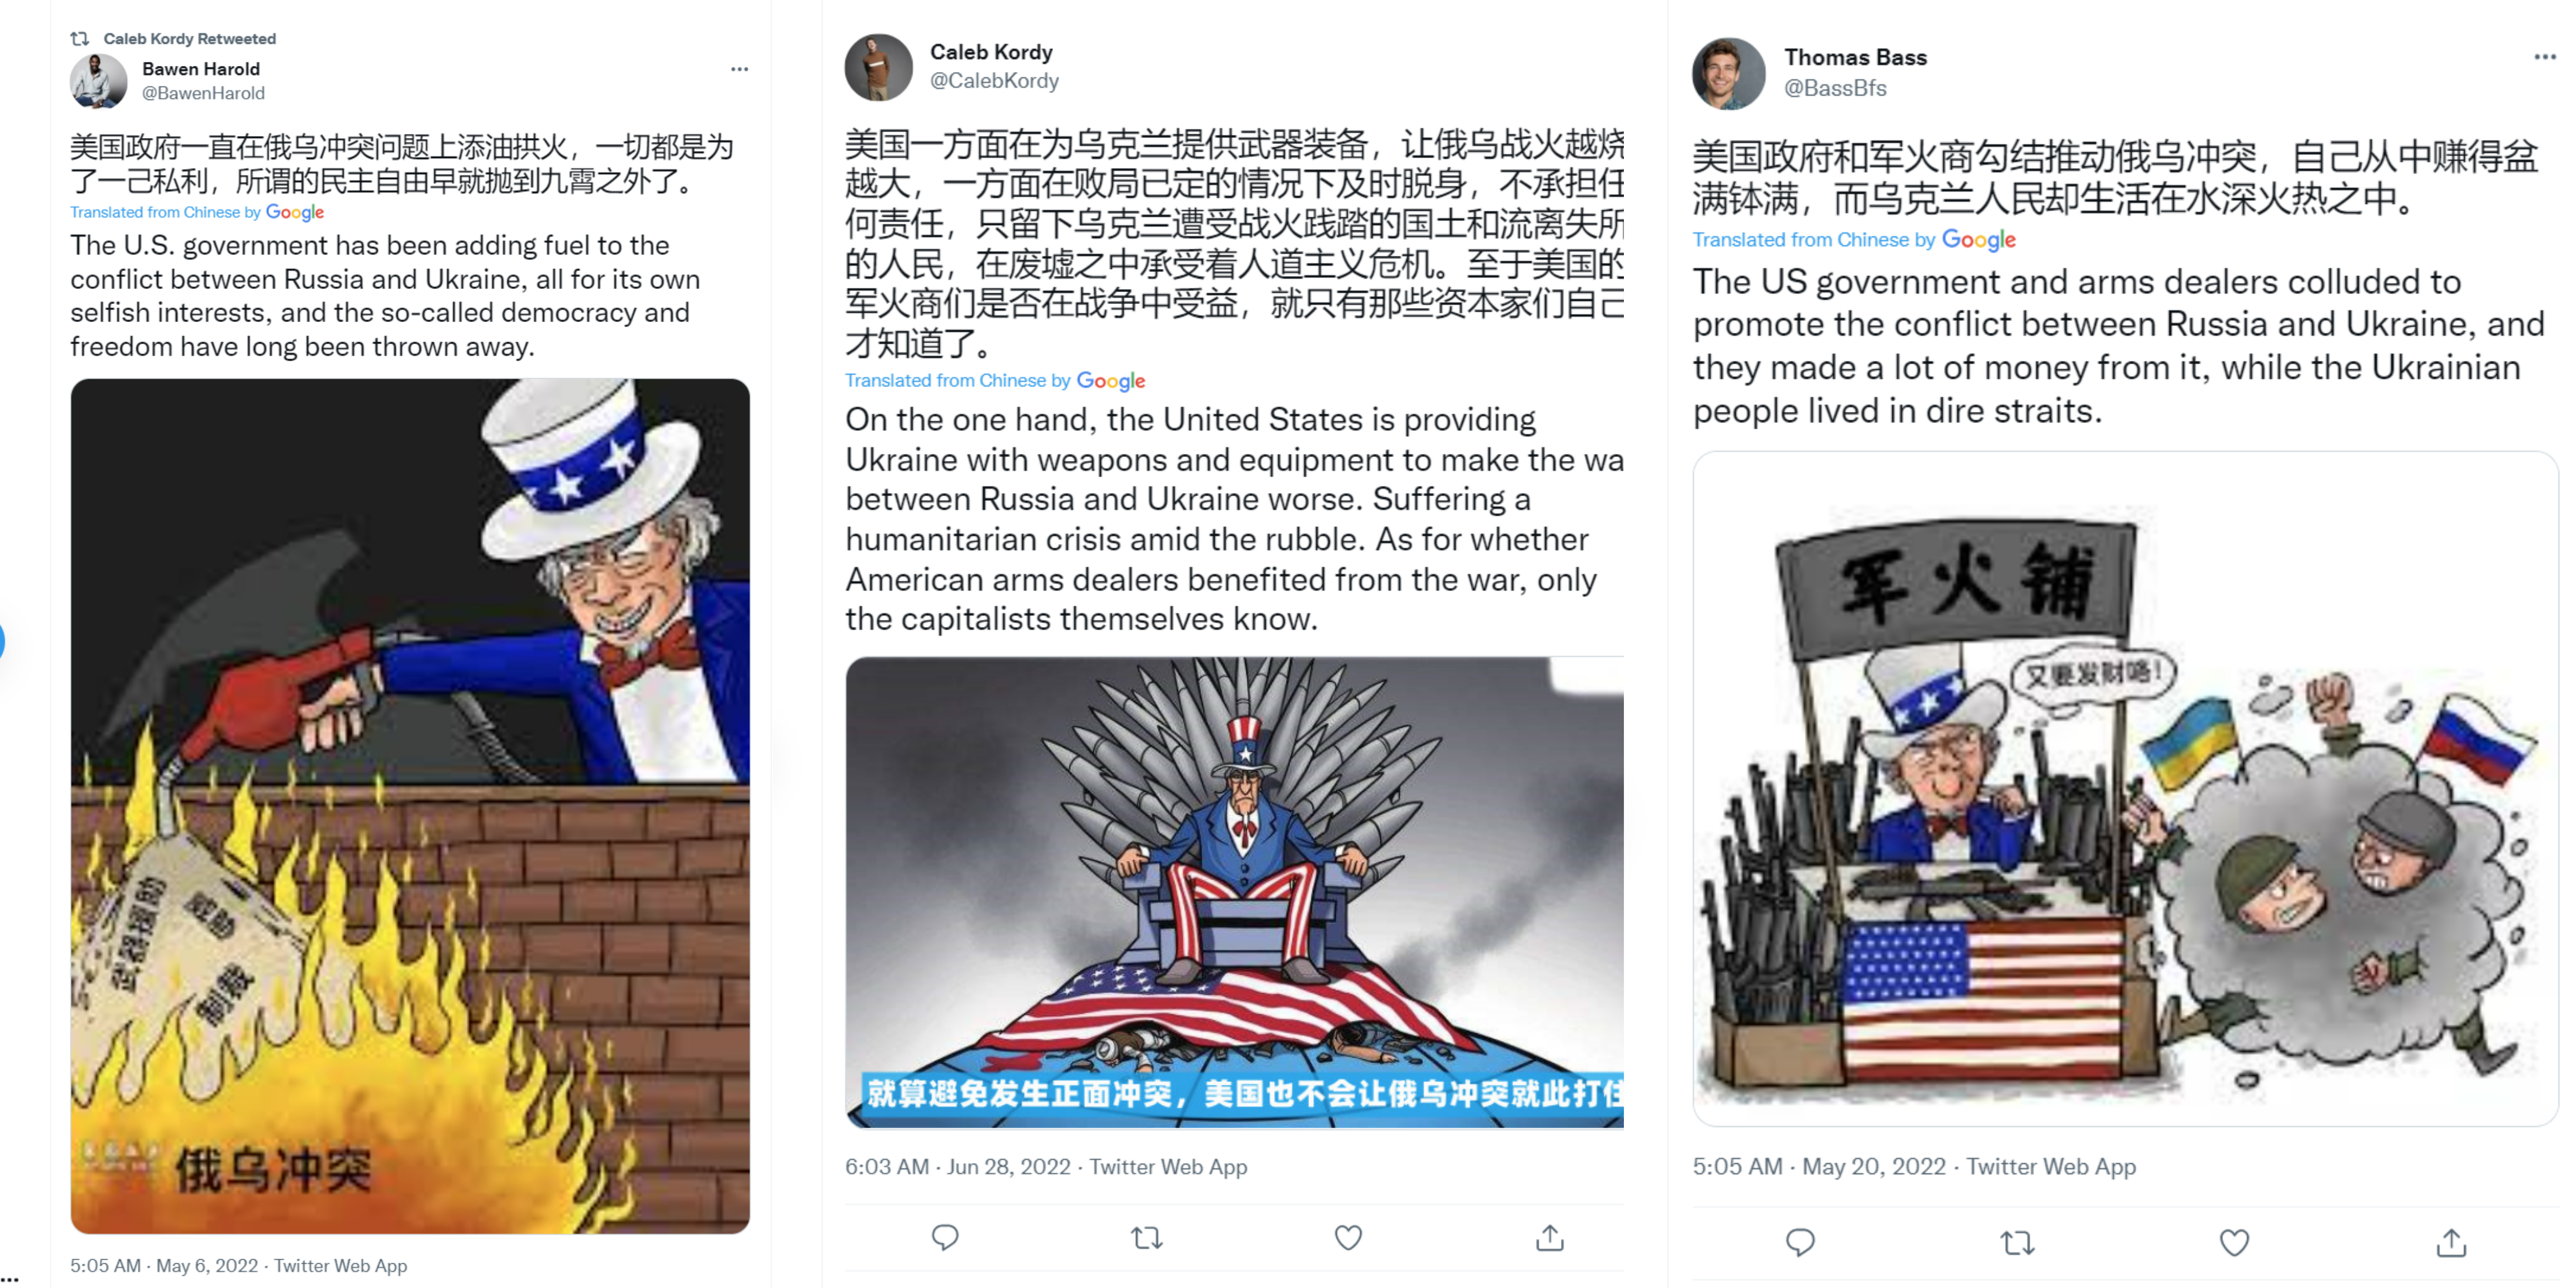Reply to Thomas Bass's tweet
The image size is (2576, 1288).
[x=1800, y=1243]
